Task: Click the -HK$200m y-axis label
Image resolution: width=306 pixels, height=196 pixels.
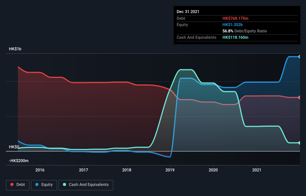Action: coord(19,161)
